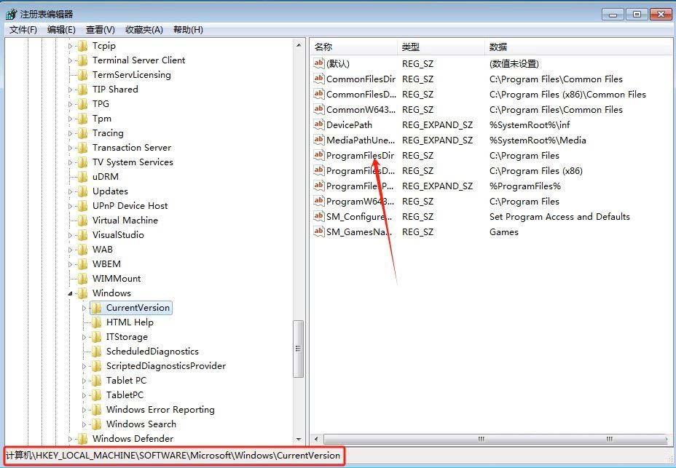The height and width of the screenshot is (468, 676).
Task: Open the 收藏夹(A) favorites menu
Action: pyautogui.click(x=144, y=30)
